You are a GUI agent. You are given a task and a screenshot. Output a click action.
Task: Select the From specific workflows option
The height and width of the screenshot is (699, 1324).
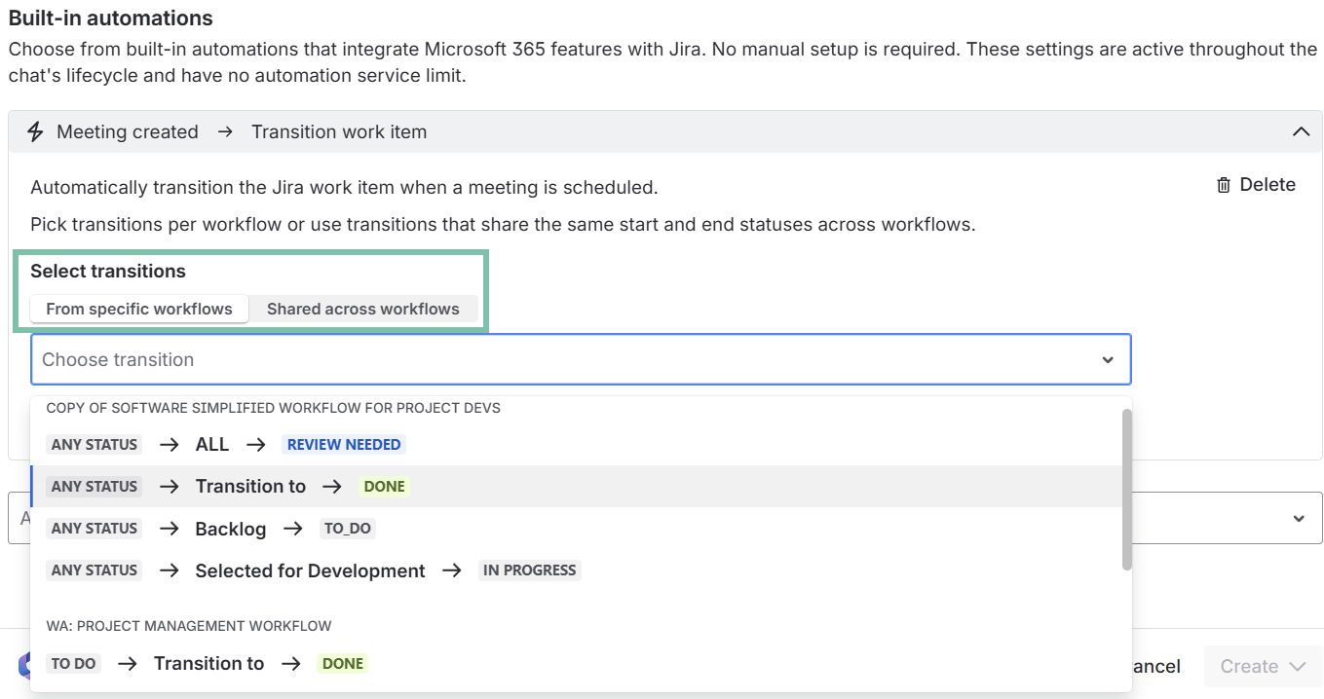(x=139, y=309)
